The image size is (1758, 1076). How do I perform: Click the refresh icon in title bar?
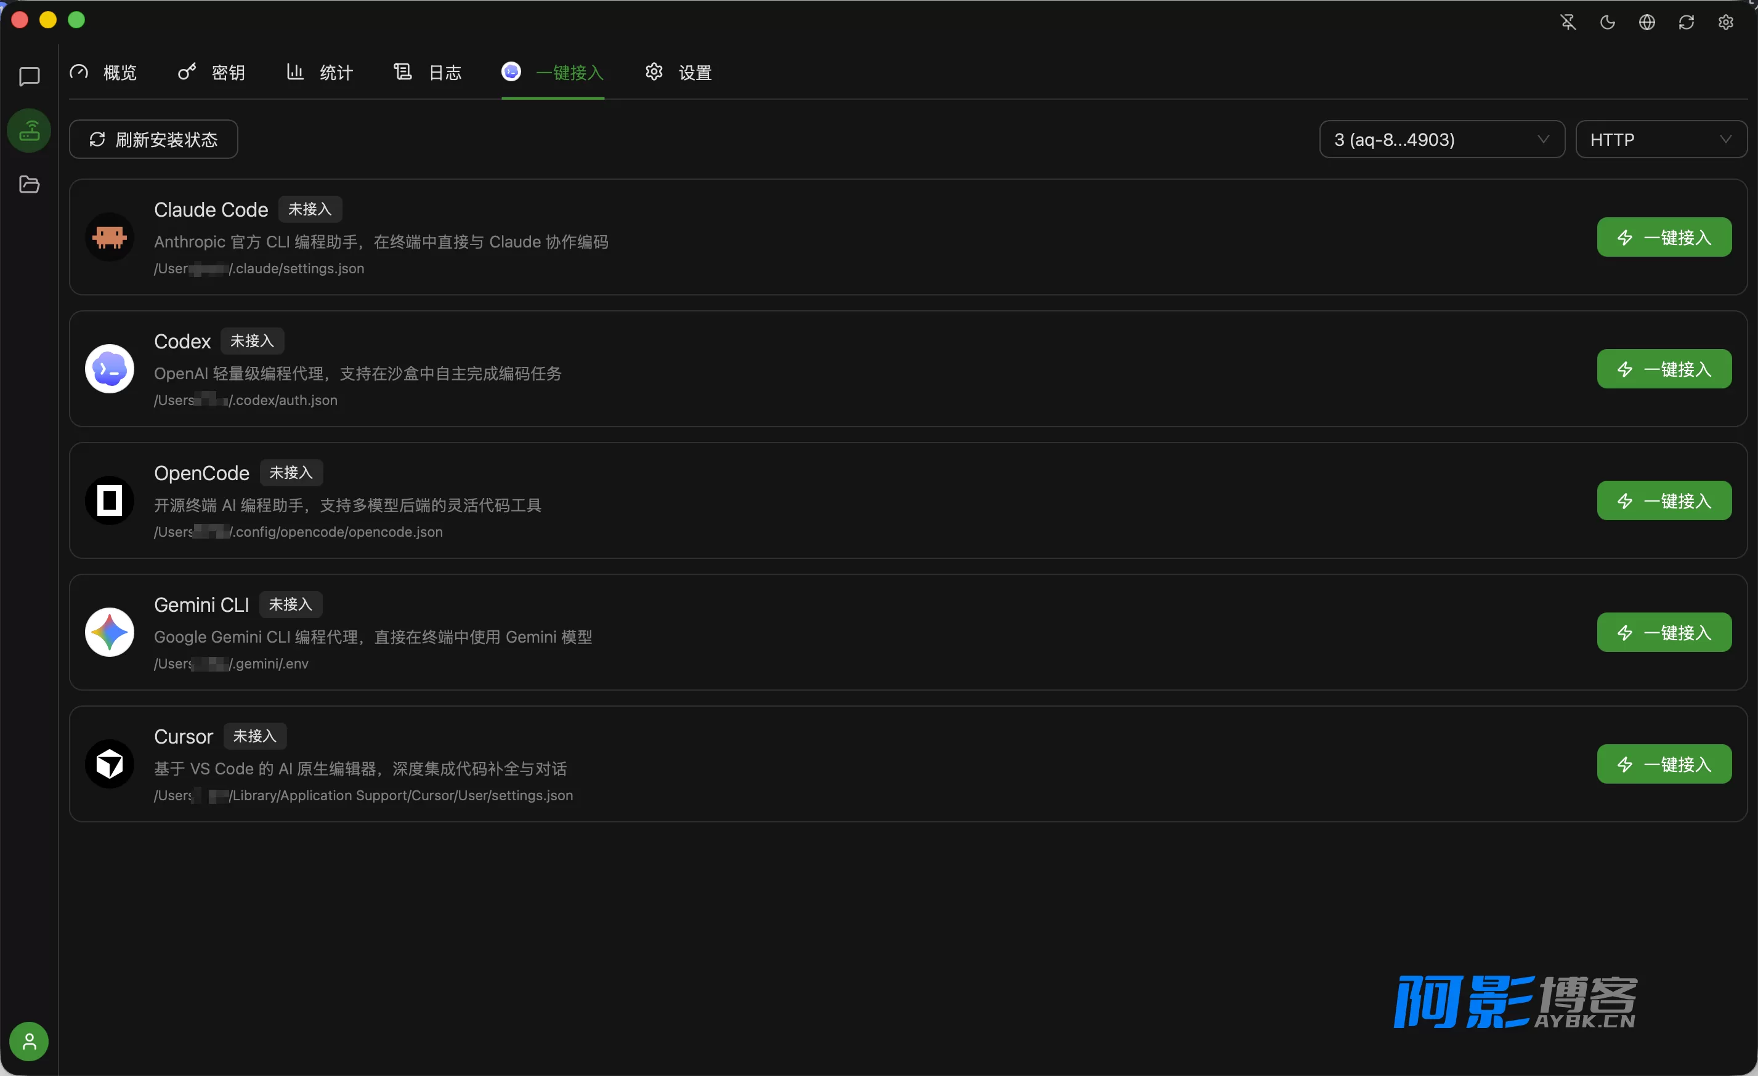coord(1686,22)
